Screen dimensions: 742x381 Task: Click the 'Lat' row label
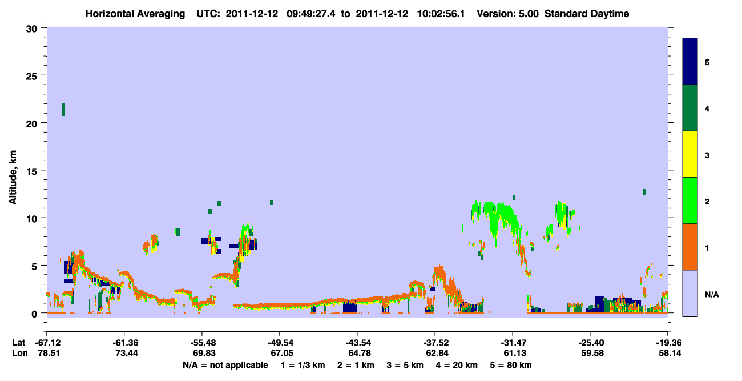19,343
